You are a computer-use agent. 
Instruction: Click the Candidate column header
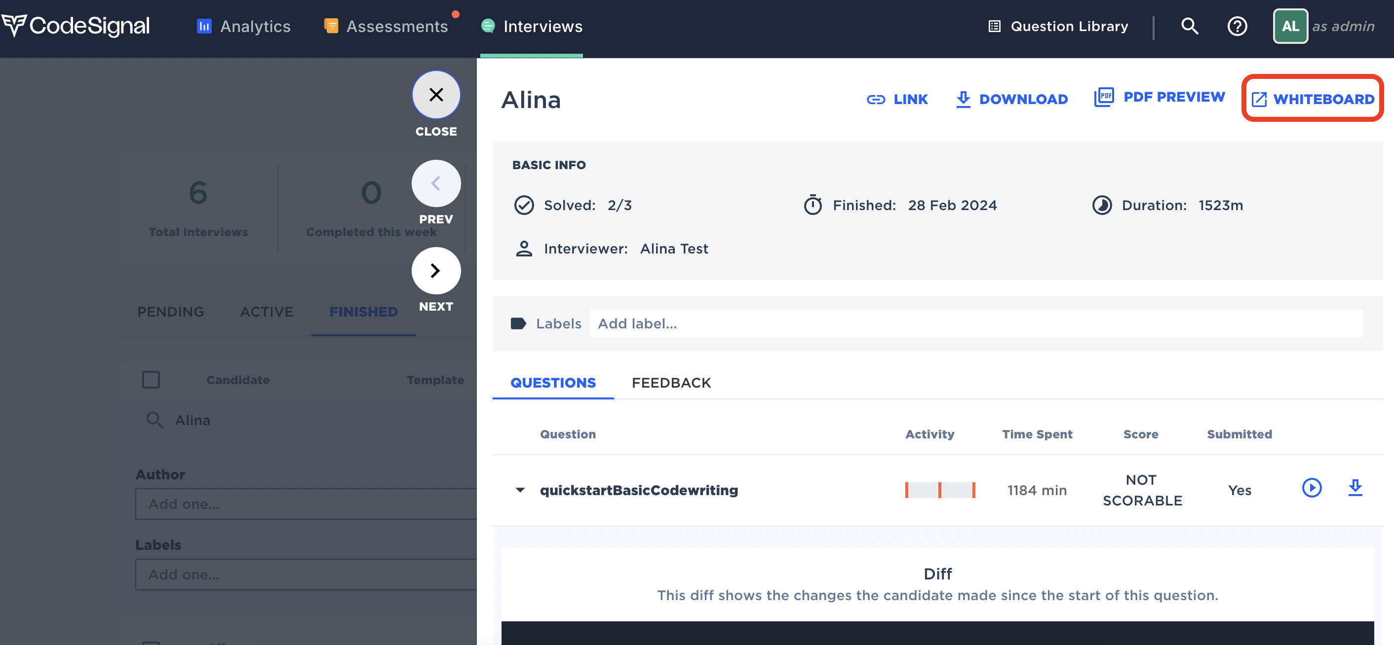[x=237, y=380]
